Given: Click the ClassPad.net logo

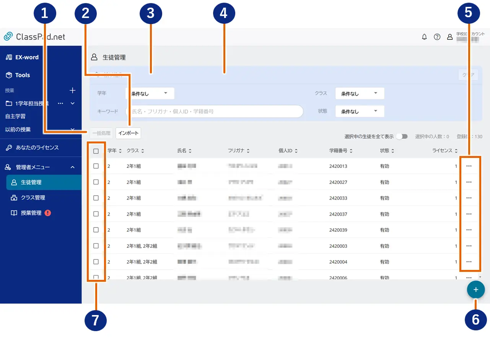Looking at the screenshot, I should pyautogui.click(x=34, y=37).
